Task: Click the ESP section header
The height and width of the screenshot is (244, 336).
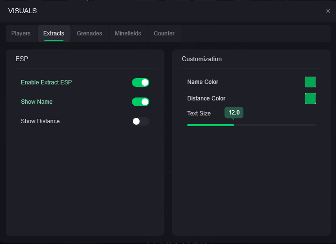Action: 22,59
